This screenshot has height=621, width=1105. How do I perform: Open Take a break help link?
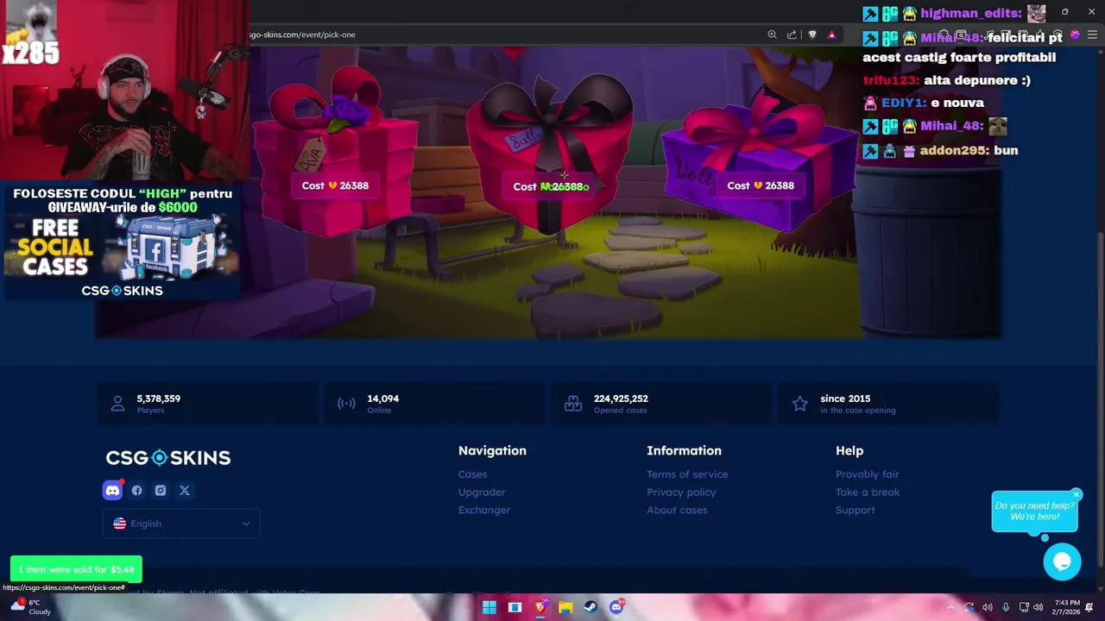[868, 492]
